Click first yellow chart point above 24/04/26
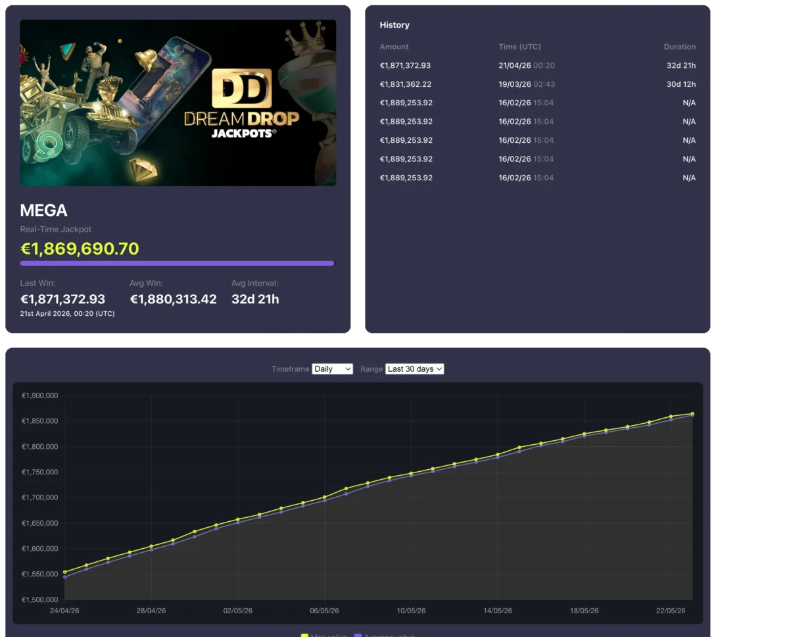Viewport: 789px width, 637px height. pos(64,572)
